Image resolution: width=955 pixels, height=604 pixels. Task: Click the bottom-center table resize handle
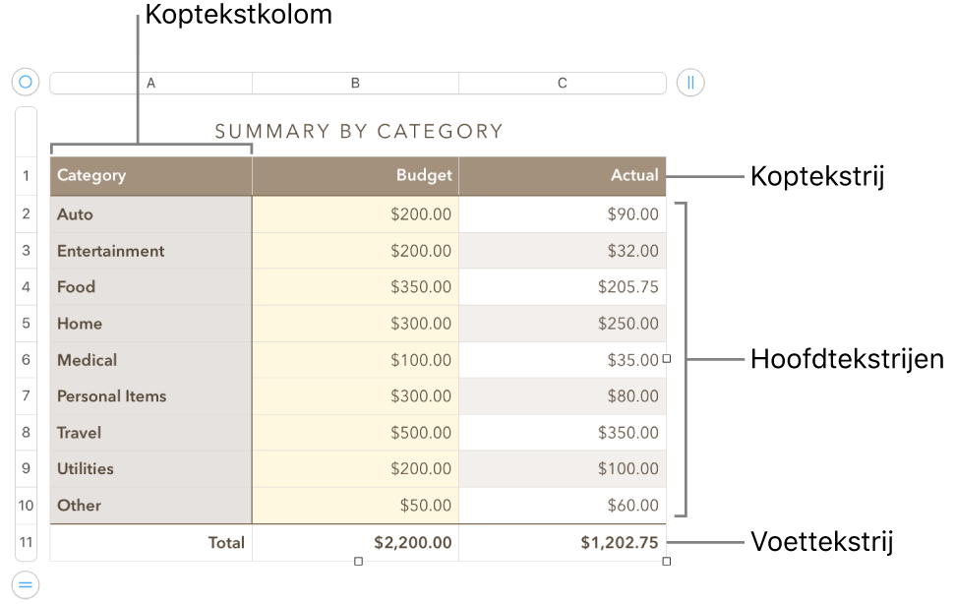tap(358, 561)
